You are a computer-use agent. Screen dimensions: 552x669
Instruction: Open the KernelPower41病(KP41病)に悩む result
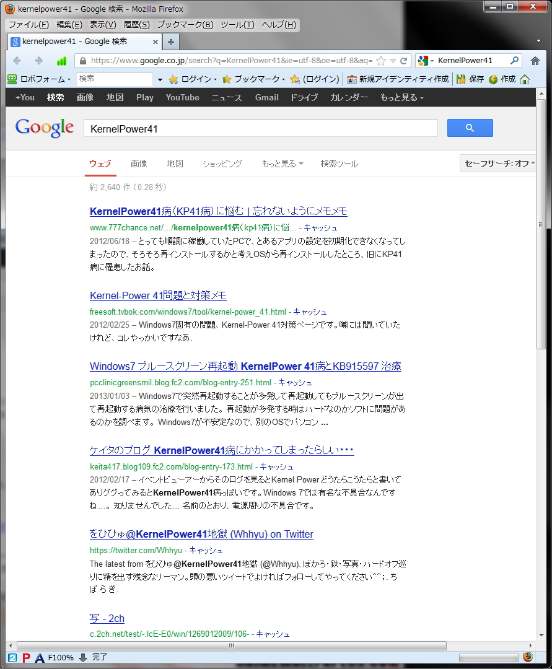[219, 211]
